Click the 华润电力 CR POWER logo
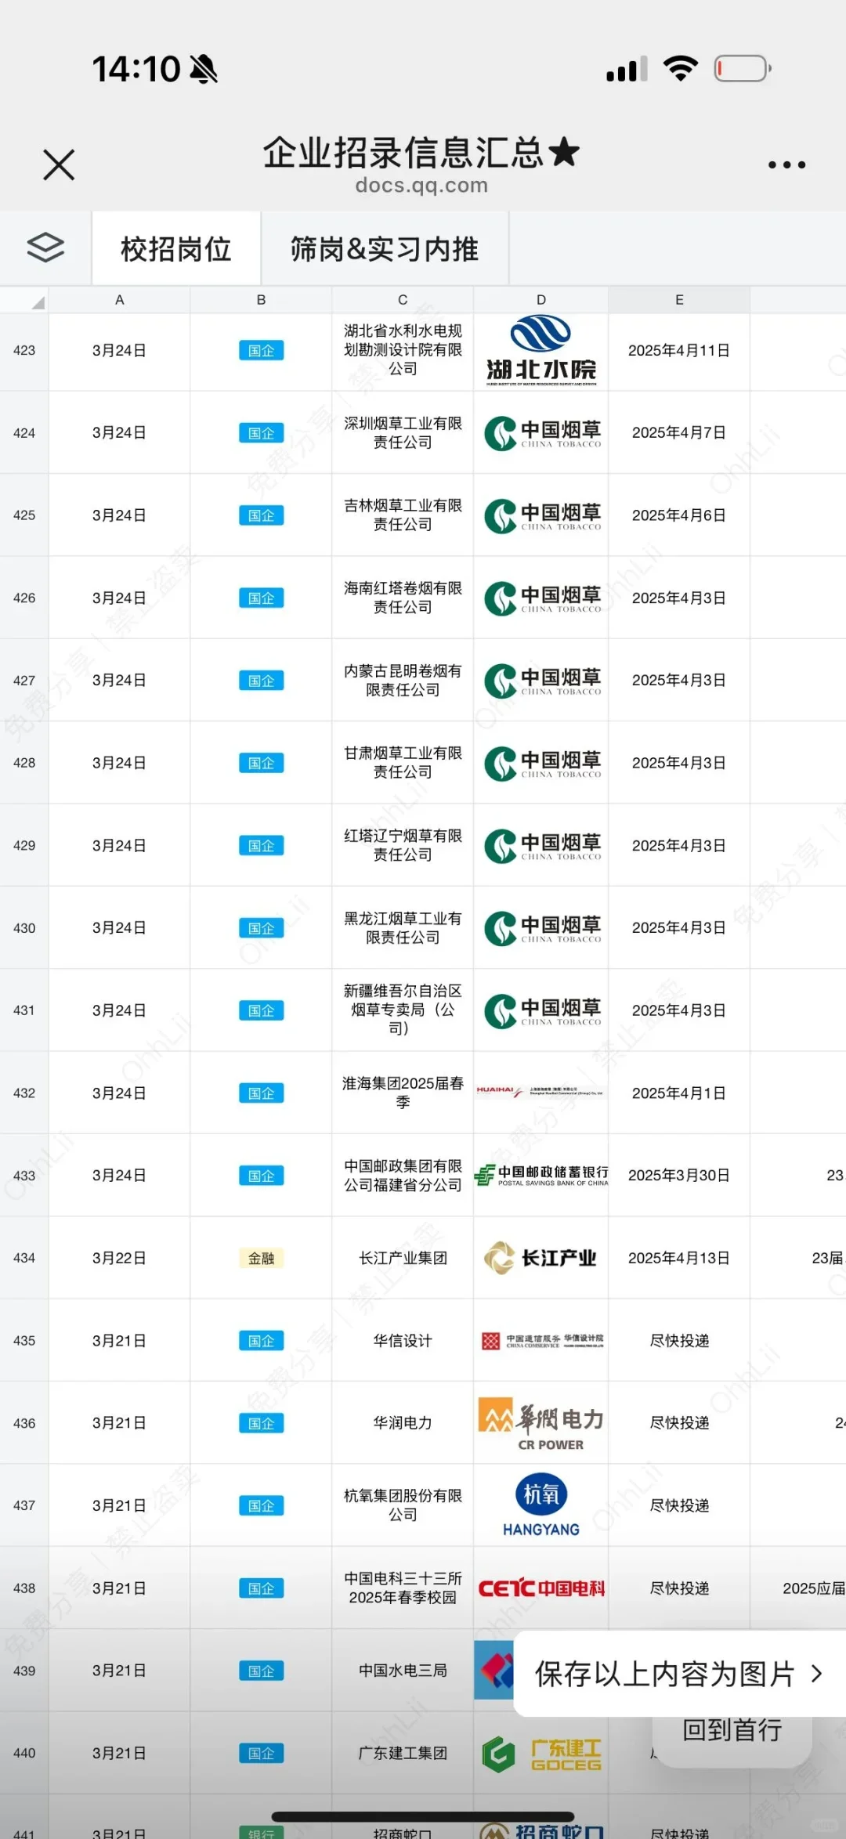This screenshot has width=846, height=1839. (x=541, y=1423)
